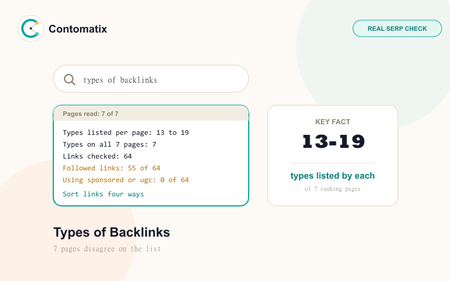Click 'Using sponsored or ugc: 0 of 64'
Viewport: 450px width, 281px height.
click(x=126, y=180)
